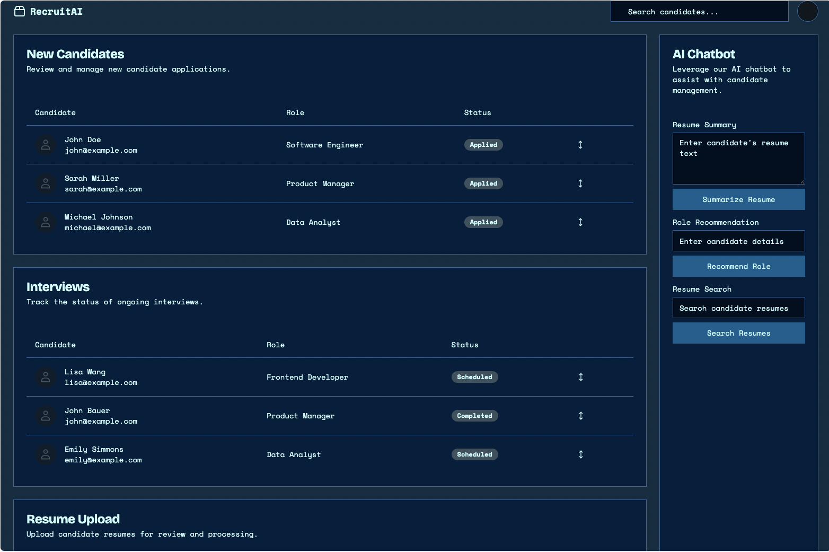Click the Completed badge for John Bauer
829x552 pixels.
click(474, 416)
